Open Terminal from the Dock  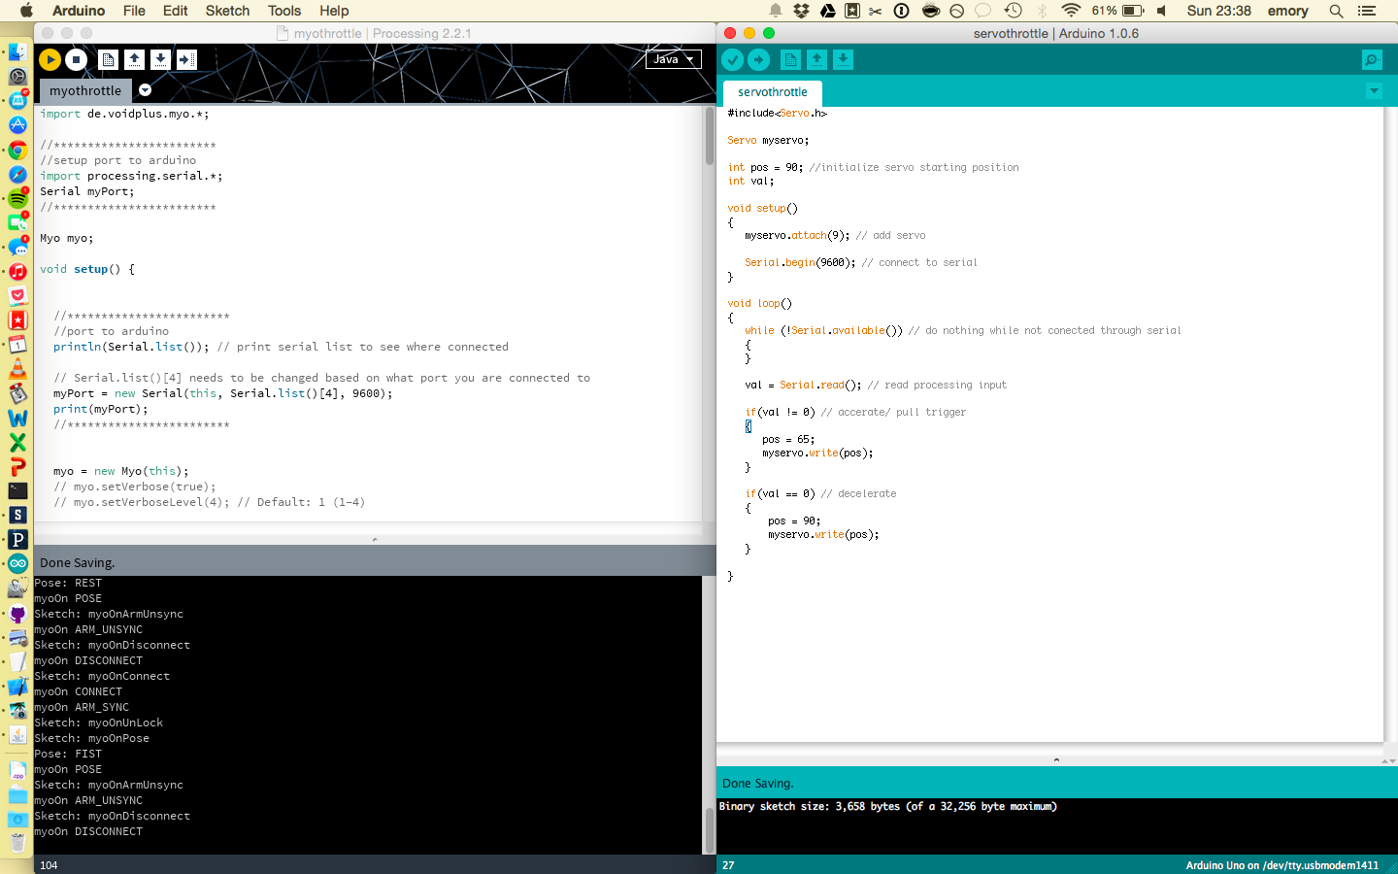click(x=17, y=491)
